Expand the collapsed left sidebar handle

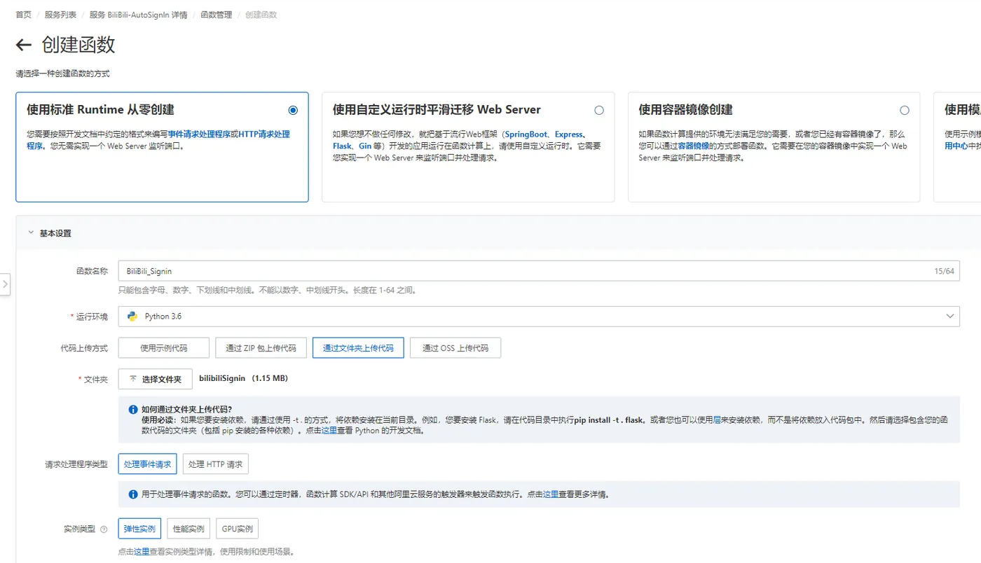(x=5, y=284)
